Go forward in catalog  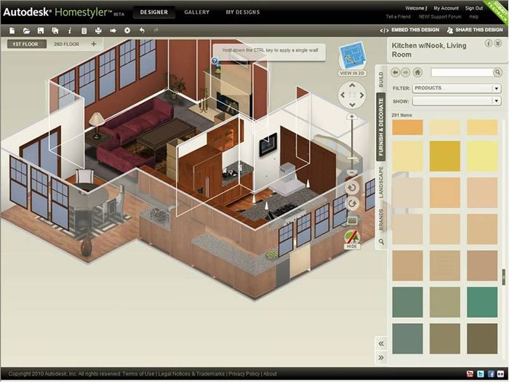click(x=406, y=72)
